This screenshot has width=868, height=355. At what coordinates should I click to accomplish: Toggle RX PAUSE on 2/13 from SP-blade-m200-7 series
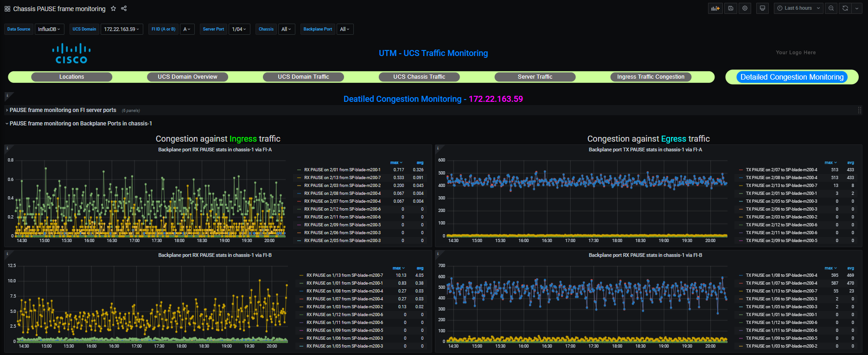coord(342,178)
